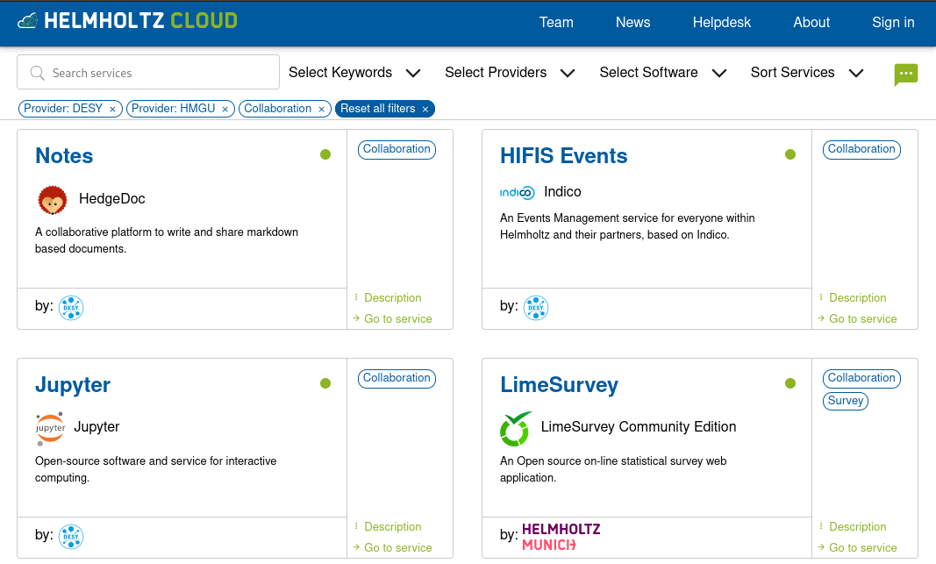This screenshot has height=564, width=936.
Task: Open the LimeSurvey service title
Action: 560,385
